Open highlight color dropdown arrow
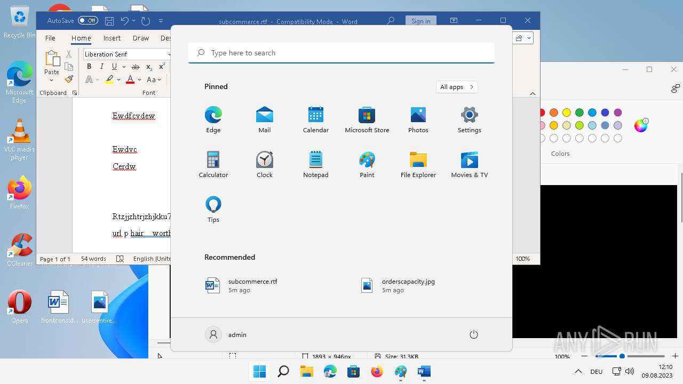 (x=118, y=79)
